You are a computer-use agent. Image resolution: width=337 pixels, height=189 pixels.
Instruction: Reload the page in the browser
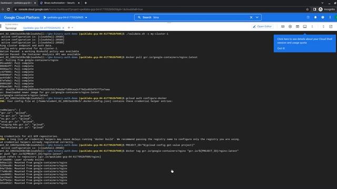(8, 9)
